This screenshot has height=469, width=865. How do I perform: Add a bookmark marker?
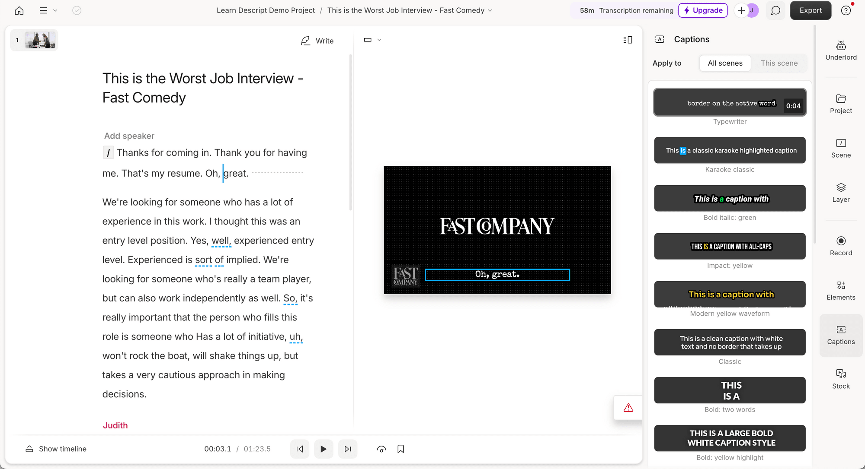coord(400,449)
